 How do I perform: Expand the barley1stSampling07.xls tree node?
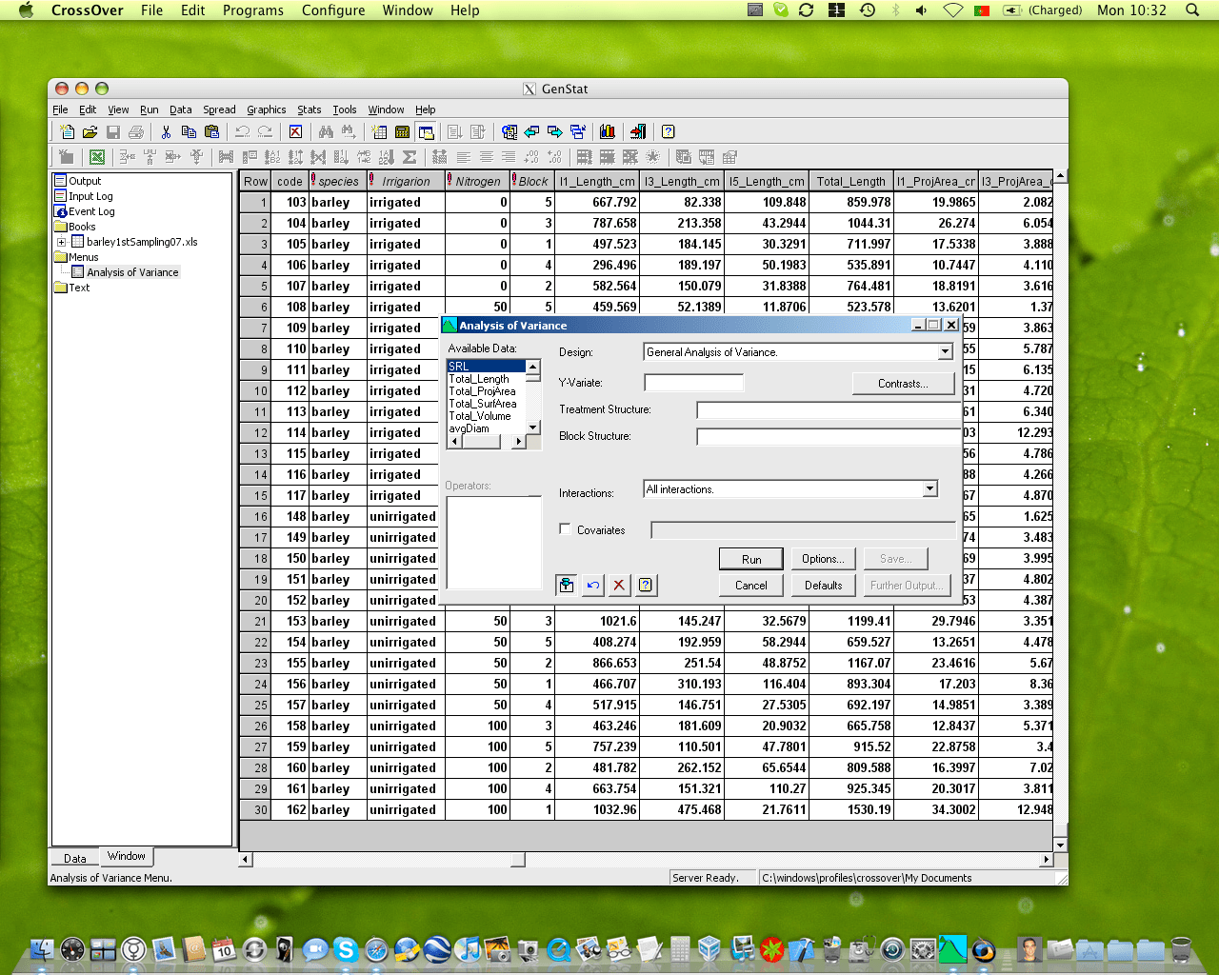point(61,242)
